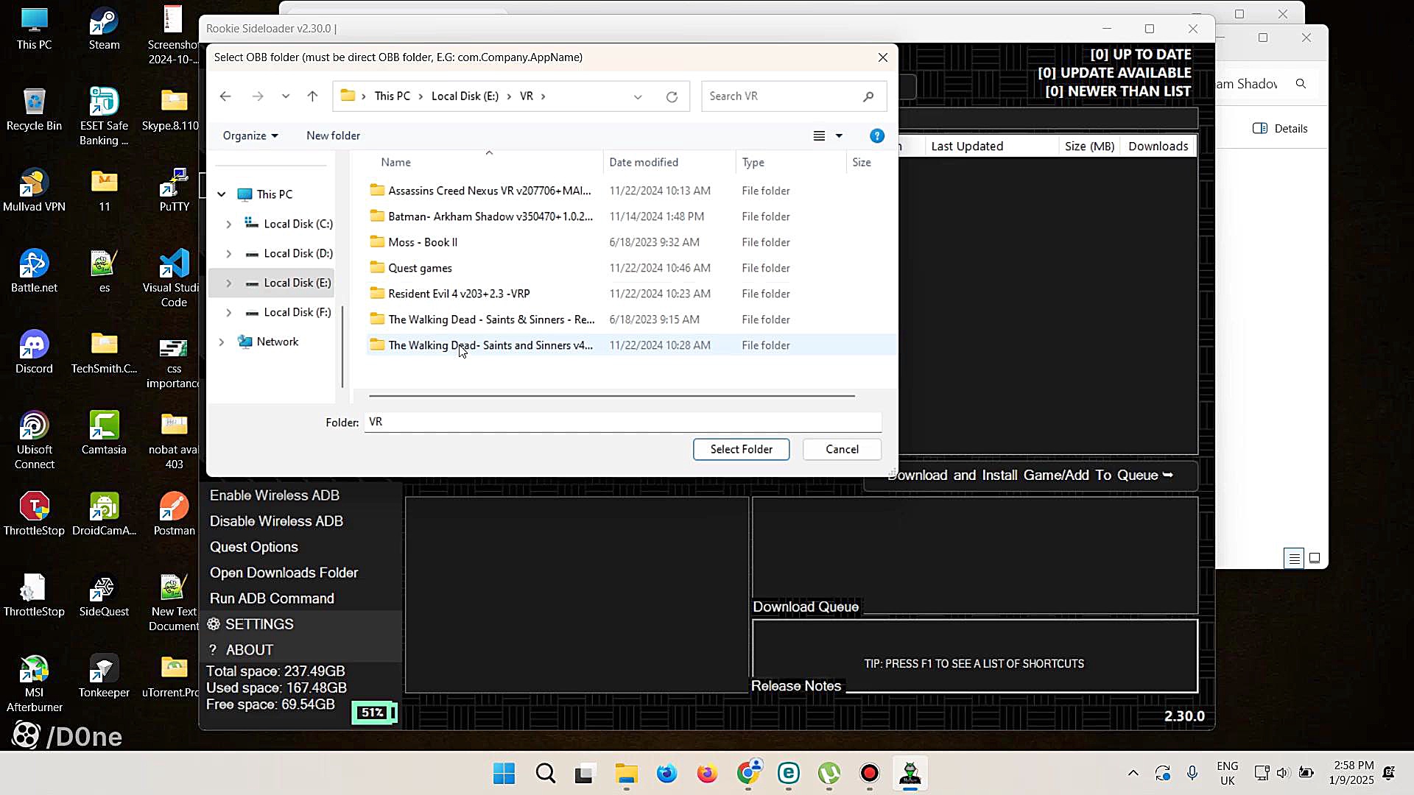The height and width of the screenshot is (795, 1414).
Task: Switch background Explorer to details view icon
Action: (x=1293, y=559)
